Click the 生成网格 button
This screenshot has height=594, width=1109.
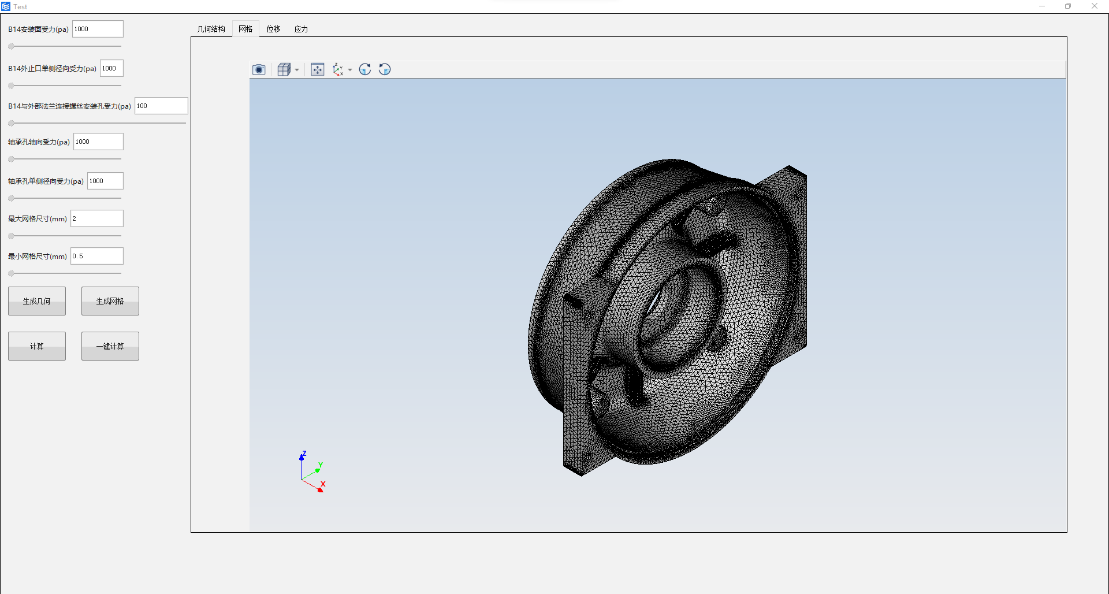[110, 301]
